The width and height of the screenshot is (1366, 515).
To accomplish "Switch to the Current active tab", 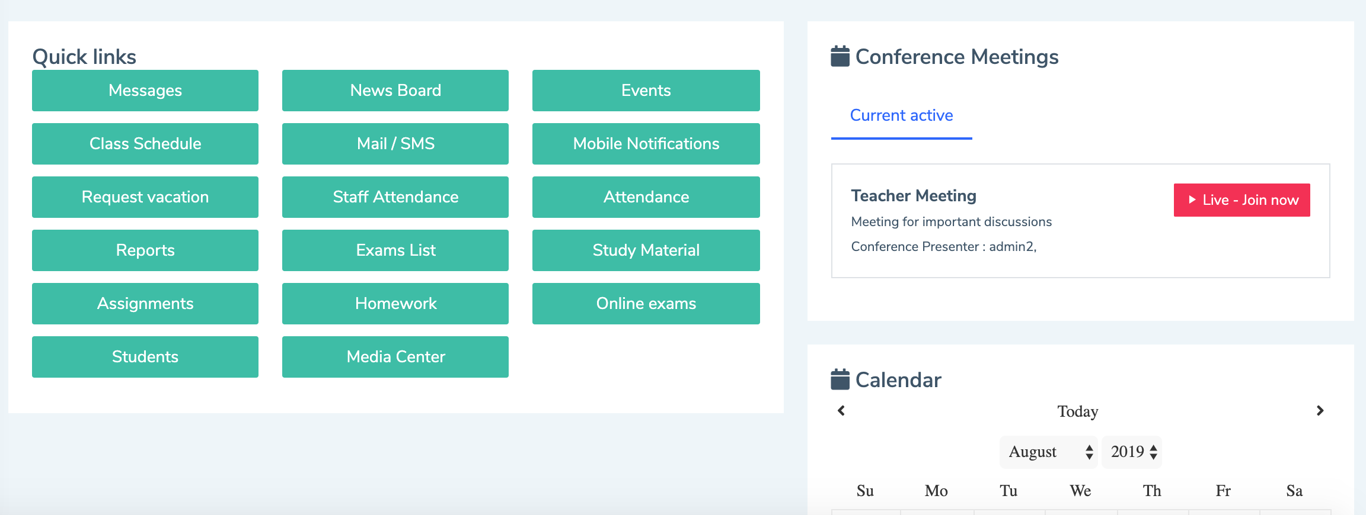I will [901, 115].
